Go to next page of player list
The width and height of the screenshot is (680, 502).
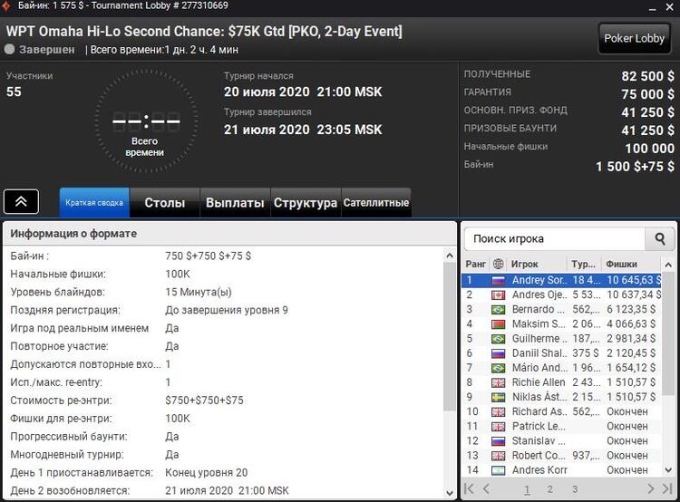(x=650, y=489)
